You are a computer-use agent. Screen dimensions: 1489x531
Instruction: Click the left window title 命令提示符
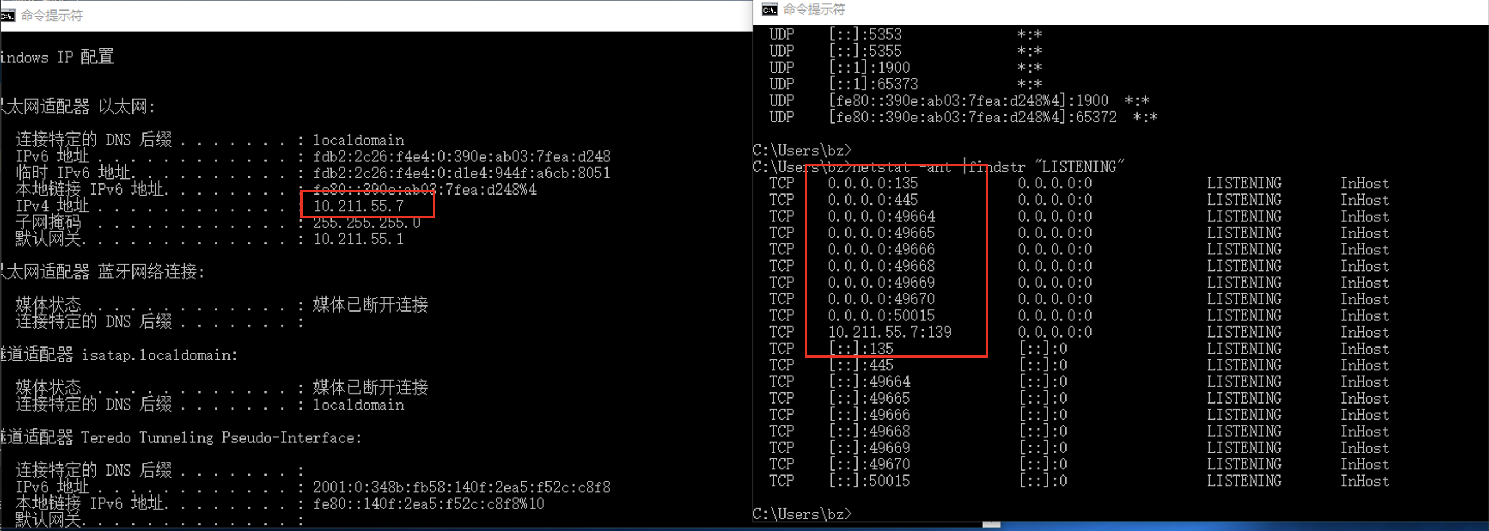52,16
